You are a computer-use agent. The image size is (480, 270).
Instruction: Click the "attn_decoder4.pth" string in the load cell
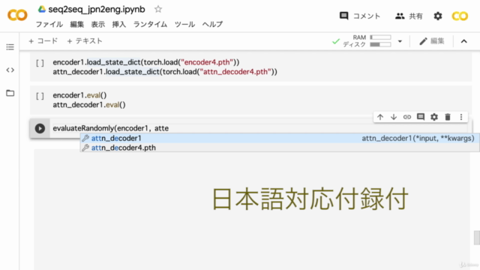coord(235,72)
